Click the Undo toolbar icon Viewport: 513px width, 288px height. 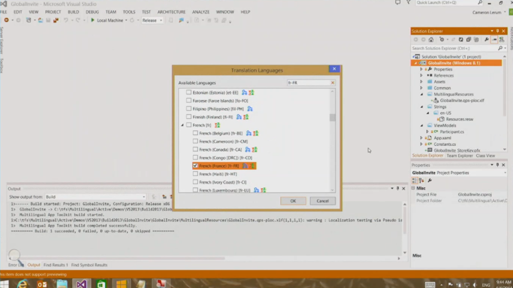(66, 21)
